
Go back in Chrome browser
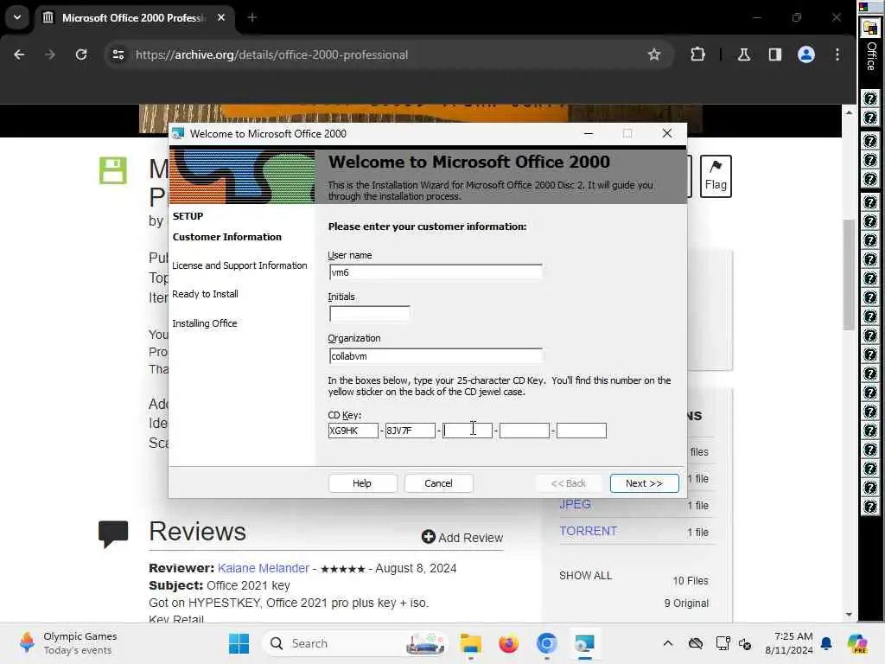(19, 54)
